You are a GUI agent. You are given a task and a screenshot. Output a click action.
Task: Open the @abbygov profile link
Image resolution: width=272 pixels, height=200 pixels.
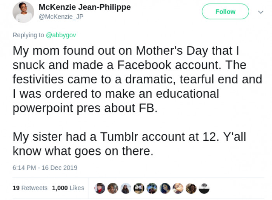(61, 35)
